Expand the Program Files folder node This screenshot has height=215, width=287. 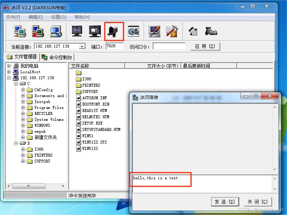[23, 107]
